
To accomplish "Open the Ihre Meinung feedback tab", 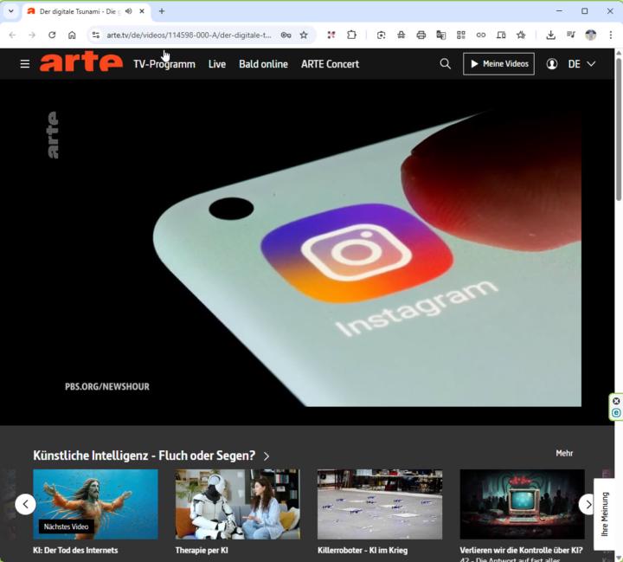I will tap(604, 514).
